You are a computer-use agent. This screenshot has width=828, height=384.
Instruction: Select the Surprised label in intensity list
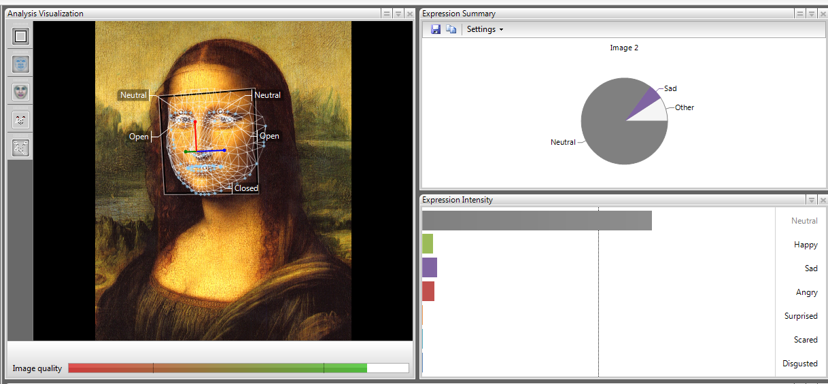click(801, 316)
